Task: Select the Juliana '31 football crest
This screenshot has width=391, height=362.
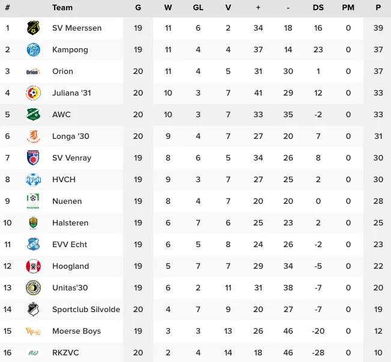Action: pyautogui.click(x=33, y=93)
